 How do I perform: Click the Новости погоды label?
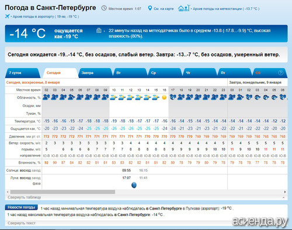[22, 207]
